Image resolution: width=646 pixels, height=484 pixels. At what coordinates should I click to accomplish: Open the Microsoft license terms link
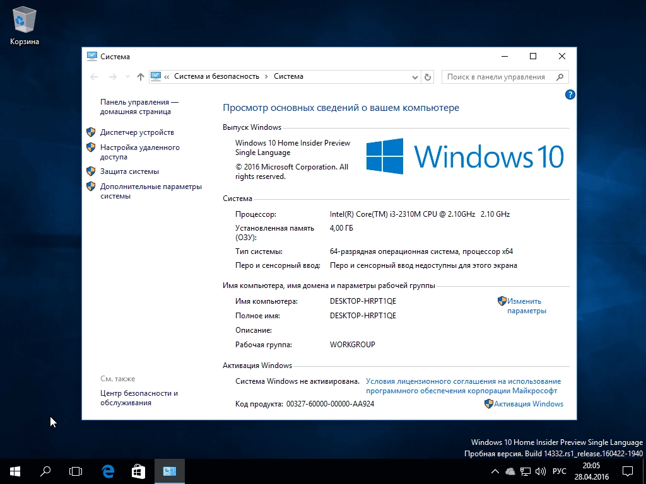click(x=463, y=386)
